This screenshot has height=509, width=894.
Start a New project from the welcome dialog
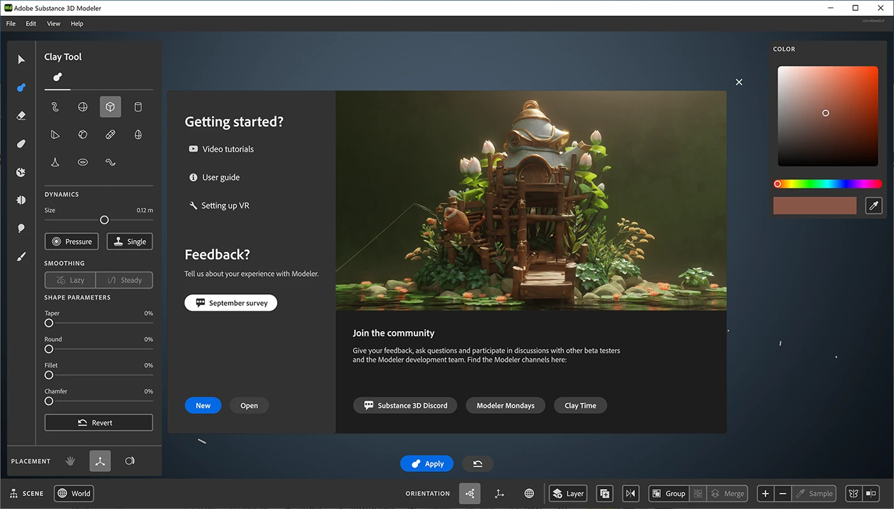202,405
